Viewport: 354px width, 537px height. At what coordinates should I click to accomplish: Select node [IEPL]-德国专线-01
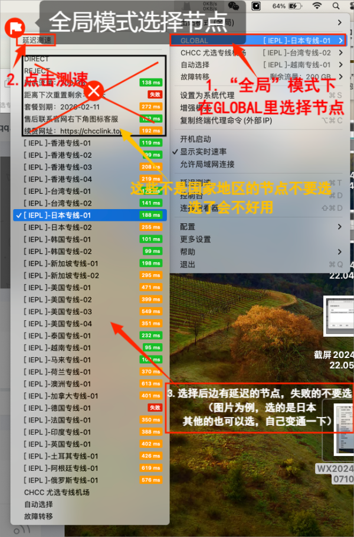point(90,408)
